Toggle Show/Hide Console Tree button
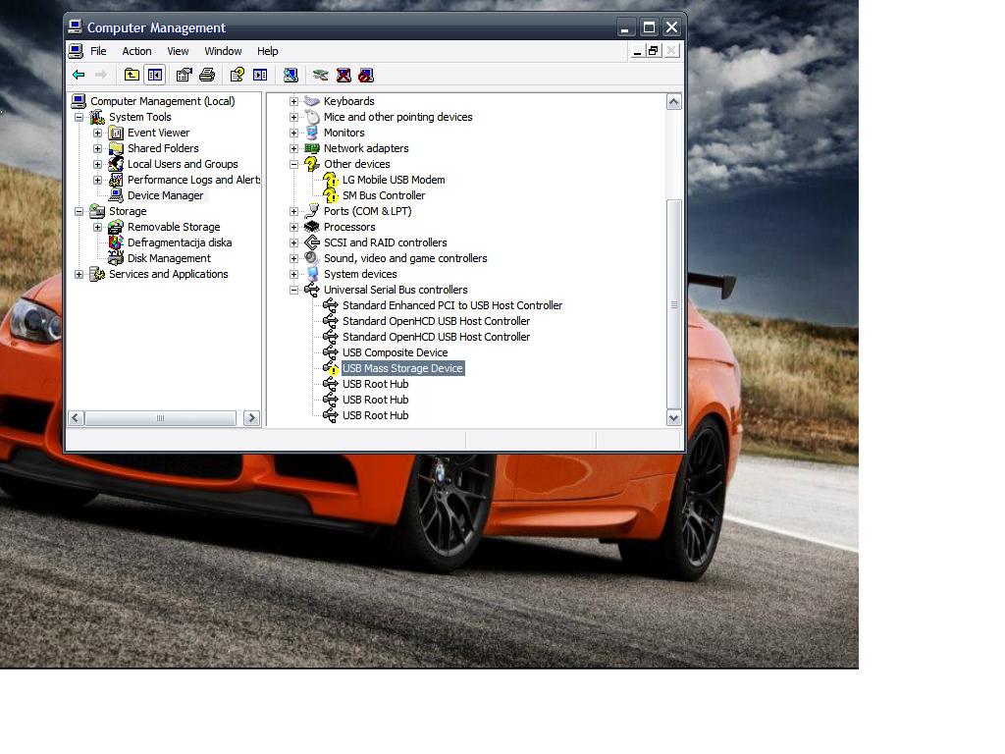 pos(155,75)
